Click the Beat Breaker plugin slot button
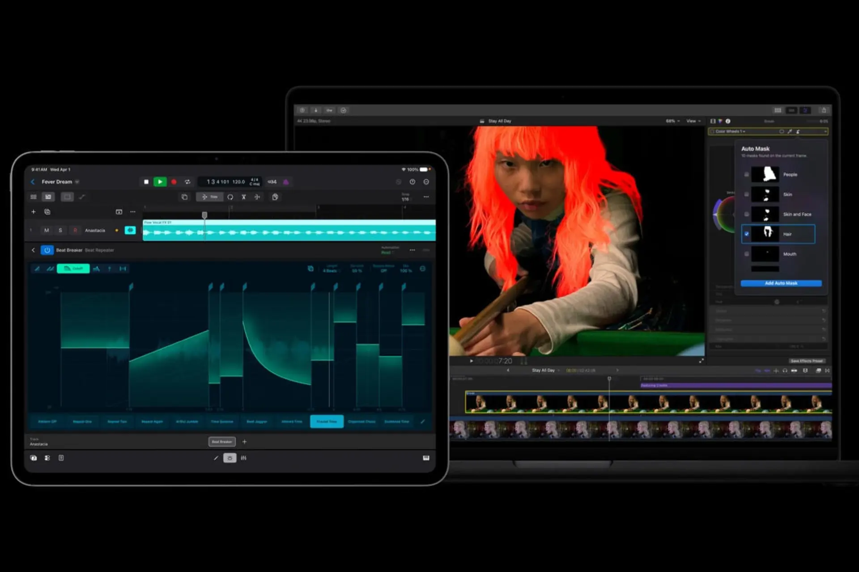 (222, 442)
